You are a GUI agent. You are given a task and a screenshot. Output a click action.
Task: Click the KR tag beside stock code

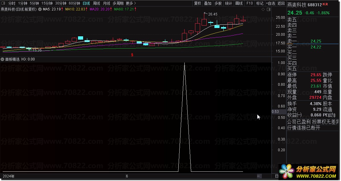tap(325, 4)
